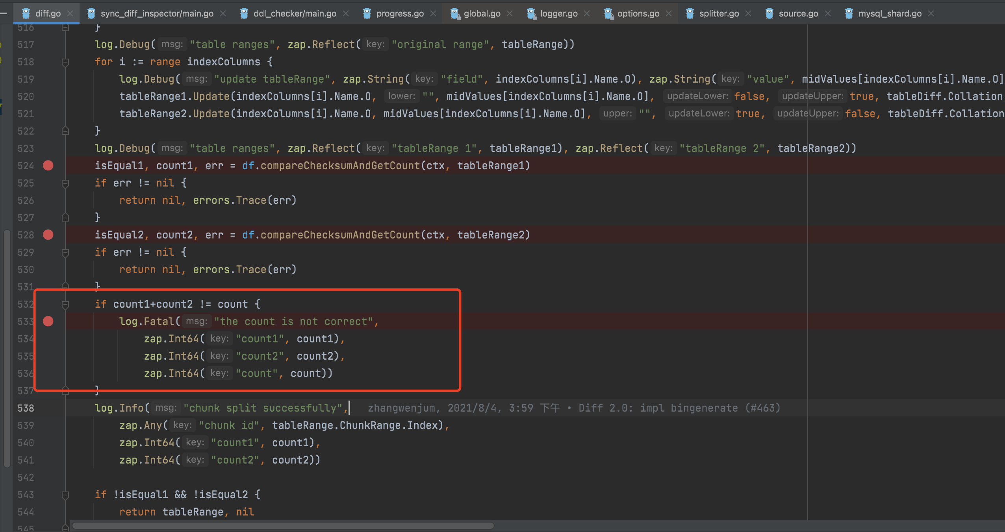The width and height of the screenshot is (1005, 532).
Task: Switch to sync_diff_inspector/main.go tab
Action: 157,14
